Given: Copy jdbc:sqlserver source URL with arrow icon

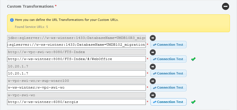Looking at the screenshot, I should tap(153, 38).
